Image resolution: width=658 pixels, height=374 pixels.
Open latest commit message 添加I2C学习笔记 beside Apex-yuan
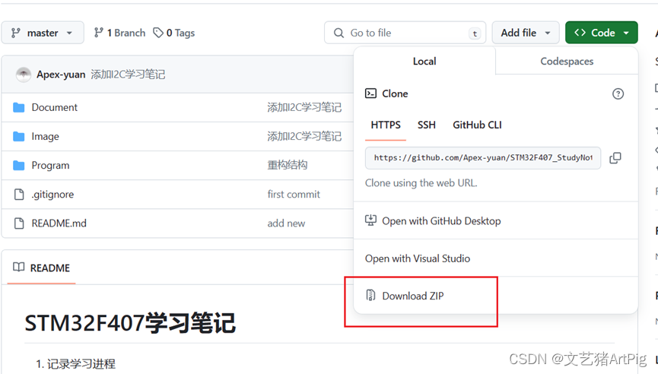point(128,74)
